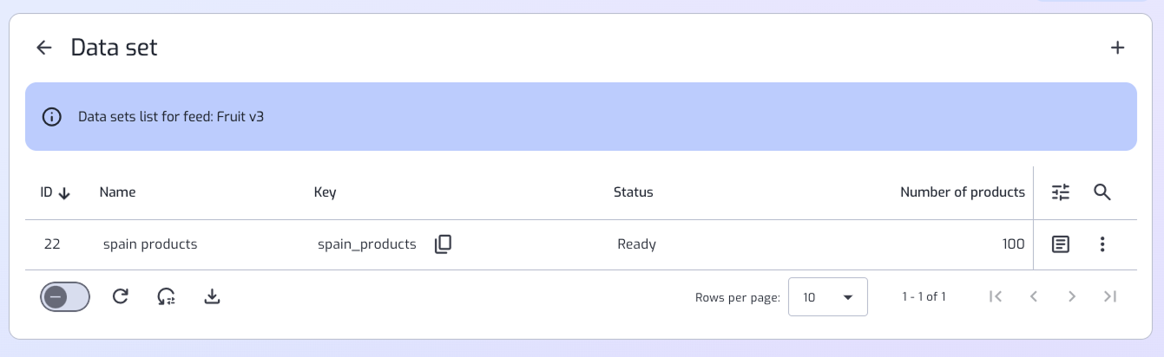Toggle the switch below the table

coord(65,296)
